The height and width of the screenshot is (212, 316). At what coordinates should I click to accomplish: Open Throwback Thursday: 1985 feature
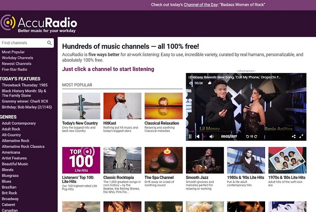click(x=25, y=85)
